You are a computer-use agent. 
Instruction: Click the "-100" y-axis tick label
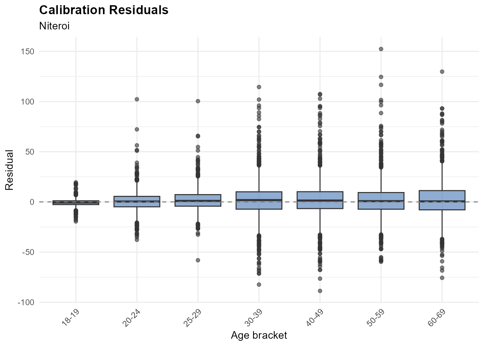(26, 302)
